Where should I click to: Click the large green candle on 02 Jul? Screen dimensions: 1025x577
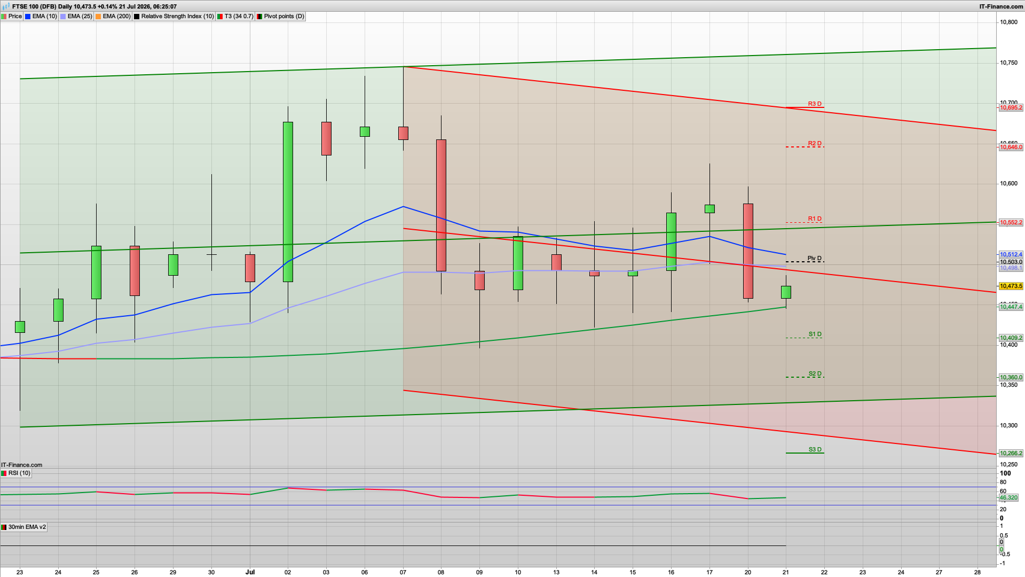pos(288,202)
